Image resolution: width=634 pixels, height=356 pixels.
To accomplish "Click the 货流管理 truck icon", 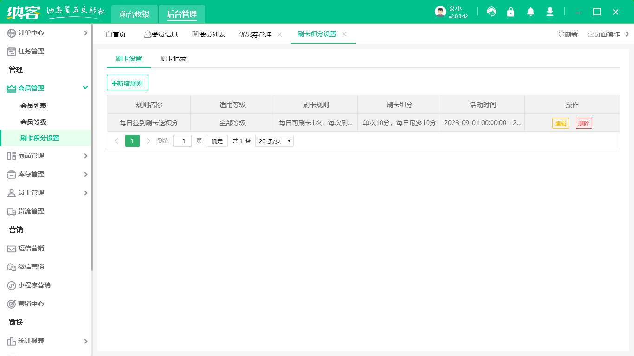I will point(12,211).
